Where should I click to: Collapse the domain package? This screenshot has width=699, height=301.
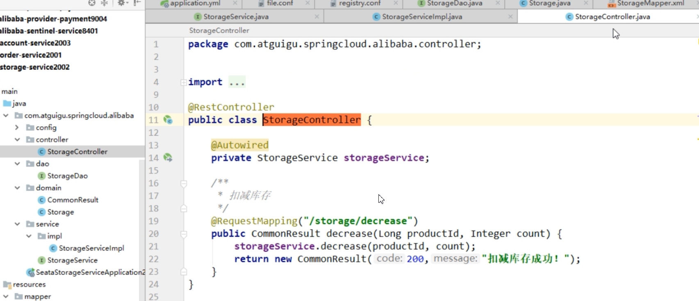pos(17,188)
